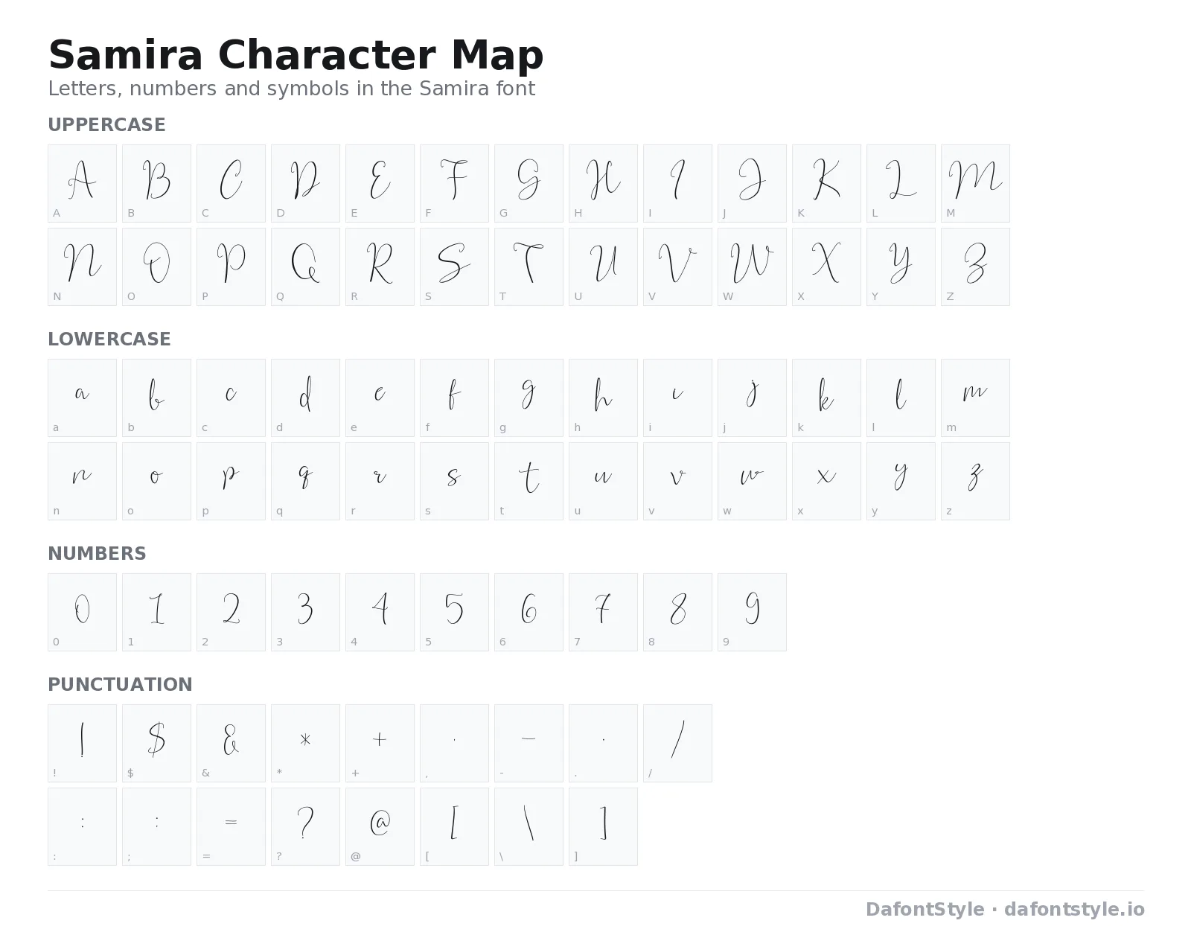Click the lowercase g glyph tile
This screenshot has width=1191, height=938.
pyautogui.click(x=529, y=398)
